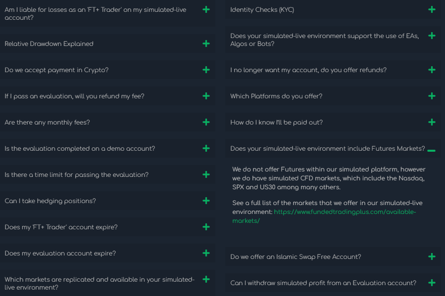Open 'Which markets are replicated and available' question

(206, 279)
